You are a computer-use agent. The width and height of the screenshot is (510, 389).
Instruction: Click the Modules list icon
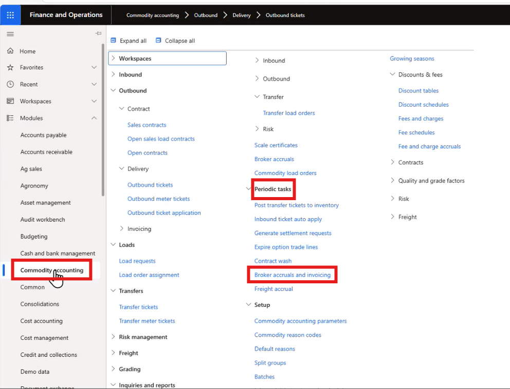pyautogui.click(x=10, y=118)
